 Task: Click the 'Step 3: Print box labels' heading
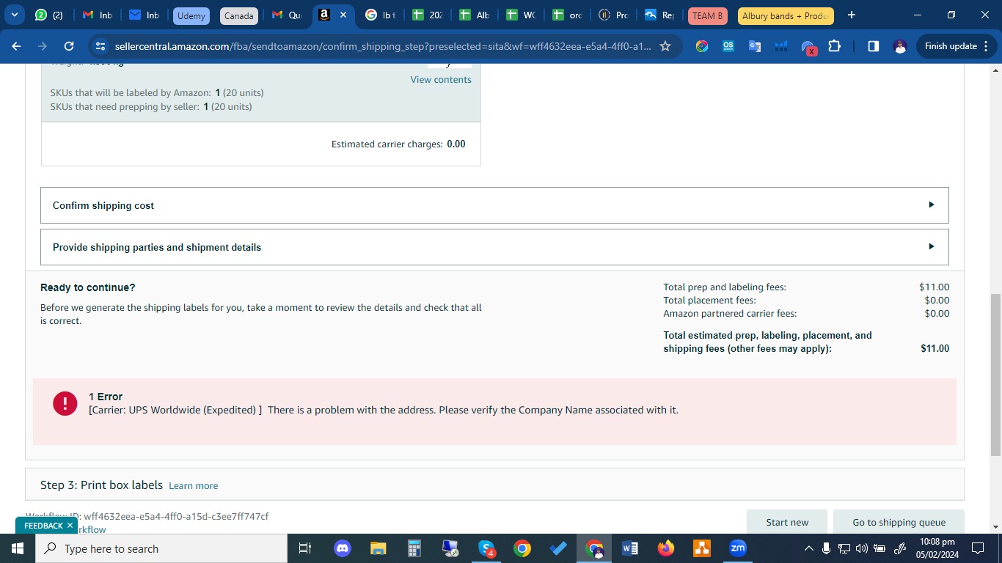pos(101,485)
